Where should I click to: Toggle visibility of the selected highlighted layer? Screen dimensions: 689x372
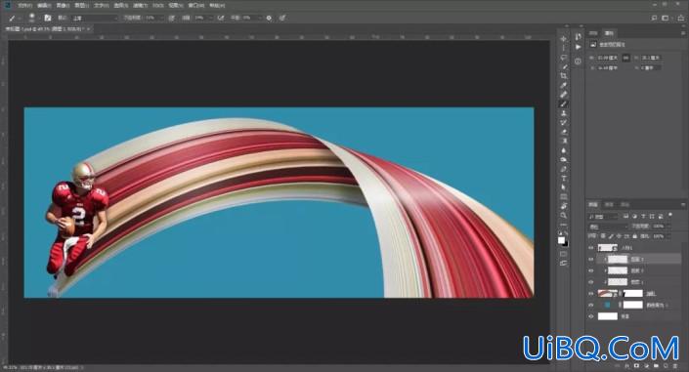click(x=591, y=260)
